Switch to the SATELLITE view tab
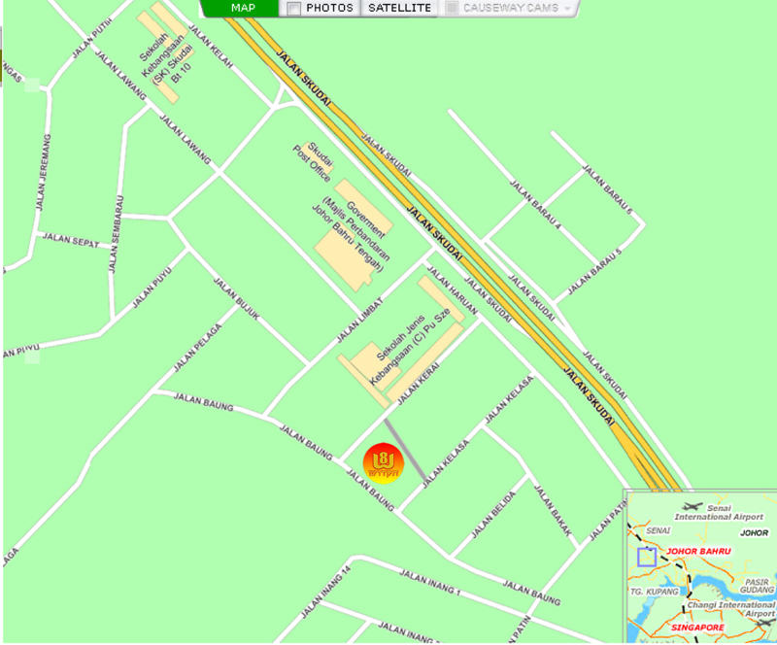 399,8
